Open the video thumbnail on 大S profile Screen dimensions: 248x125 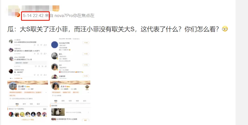coord(58,112)
